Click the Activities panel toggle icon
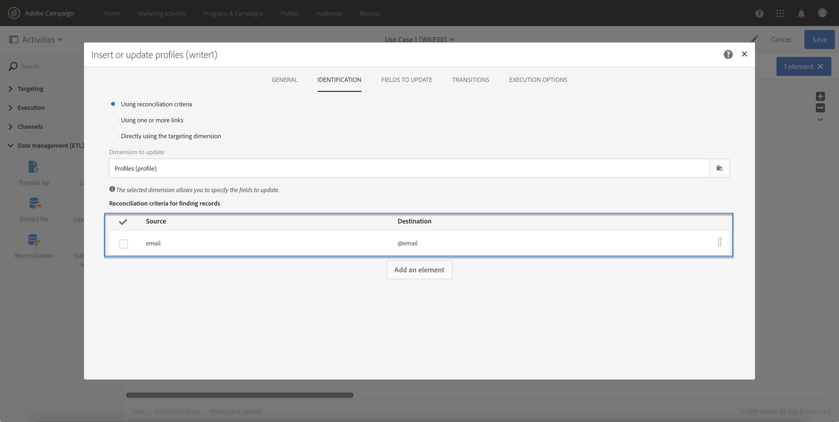Viewport: 839px width, 422px height. pos(13,39)
